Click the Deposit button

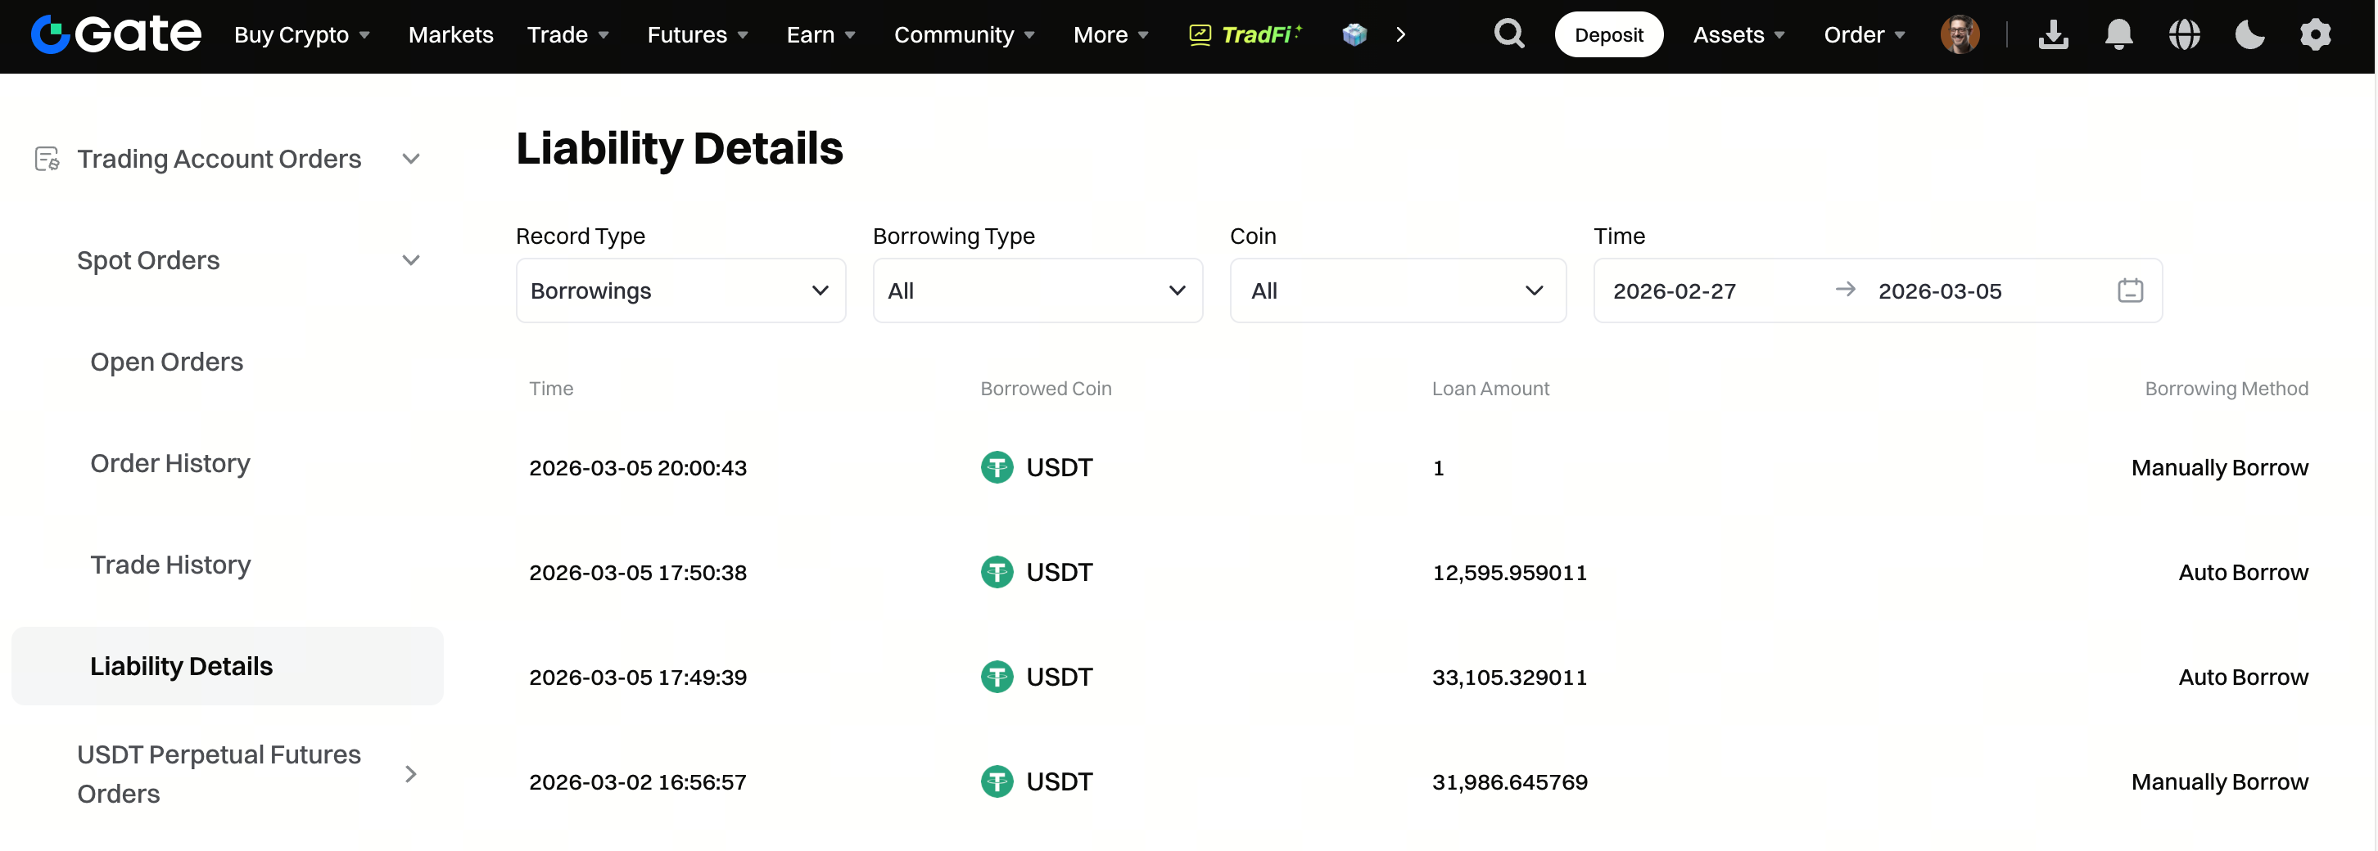coord(1608,35)
